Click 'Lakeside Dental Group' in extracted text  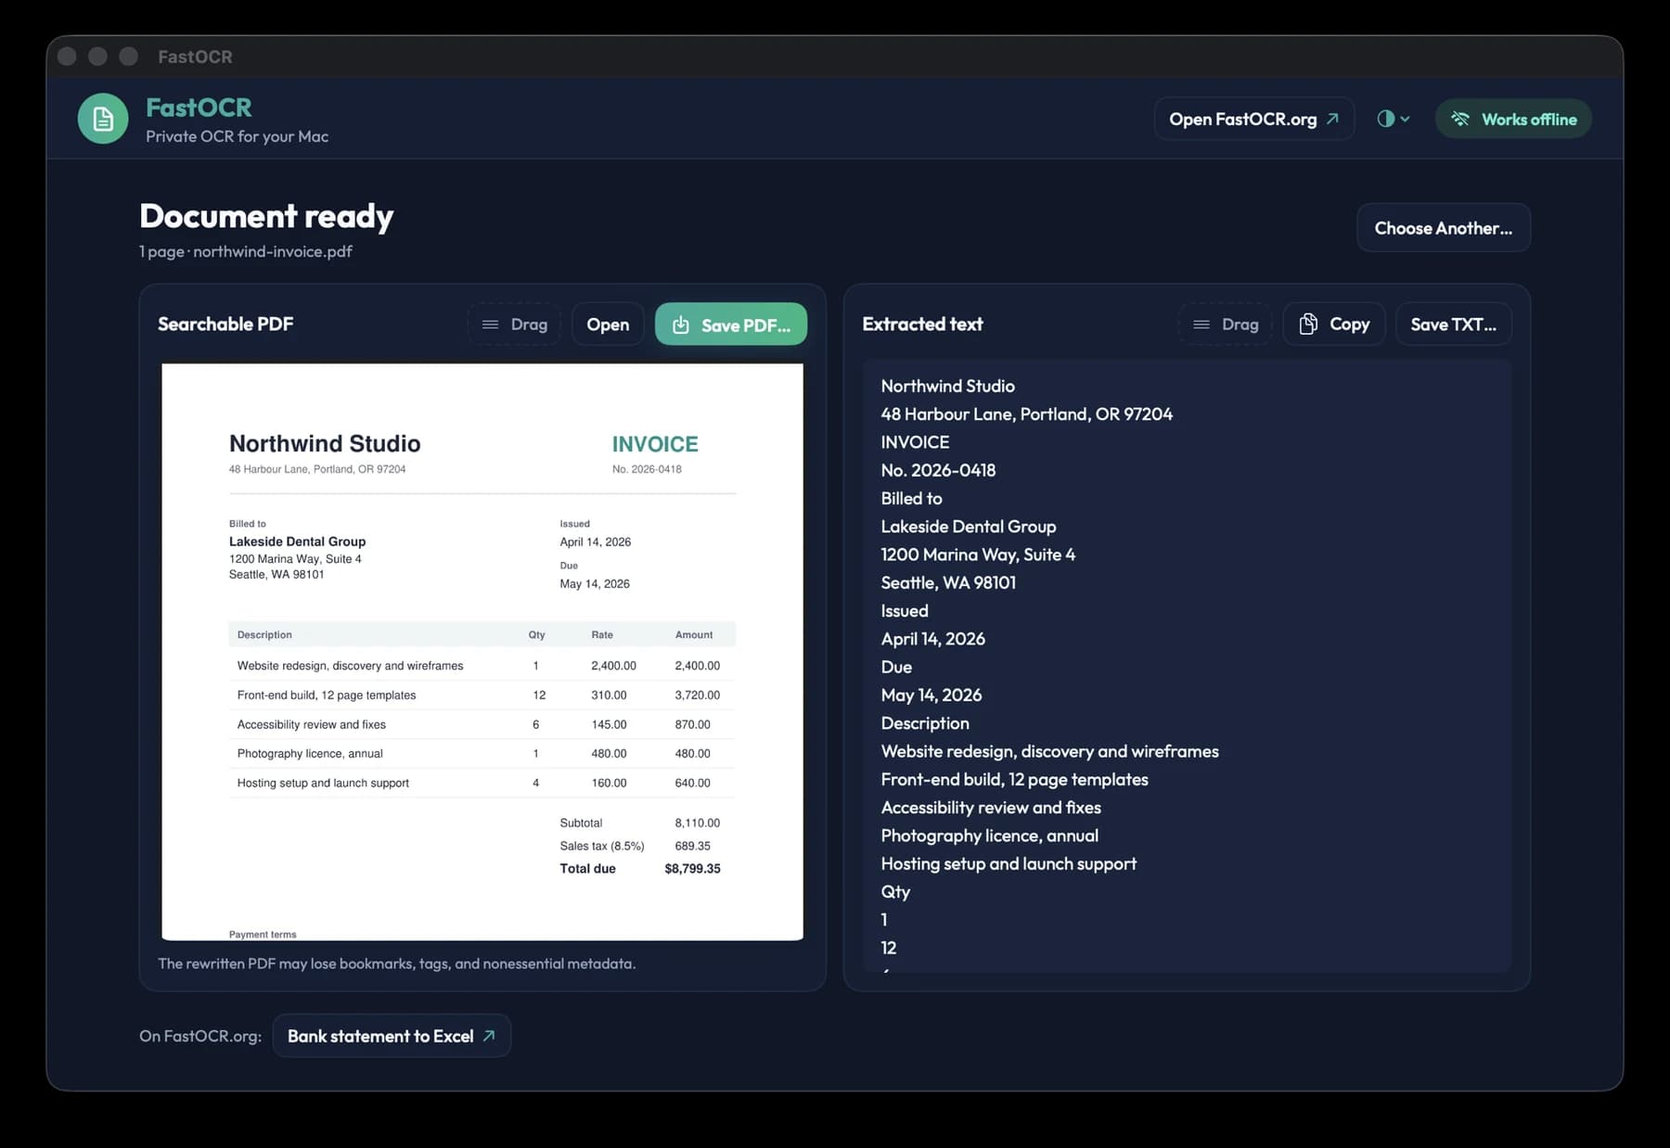click(x=969, y=527)
